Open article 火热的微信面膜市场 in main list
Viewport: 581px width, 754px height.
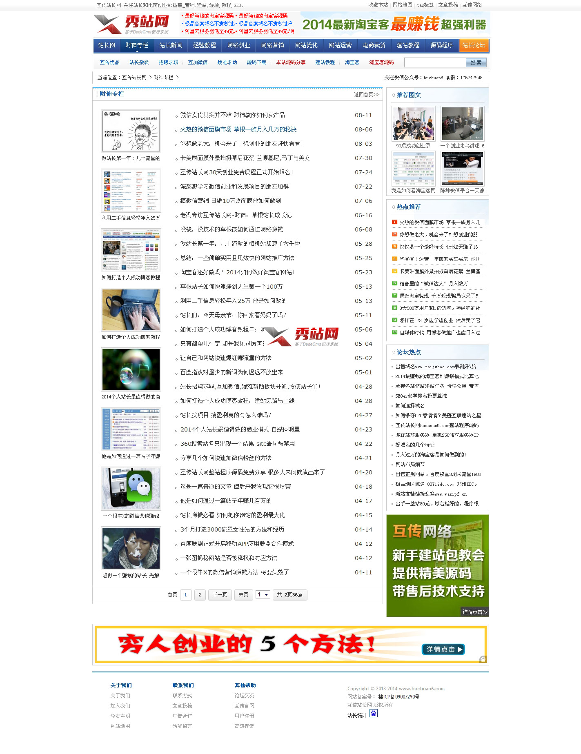(x=238, y=129)
